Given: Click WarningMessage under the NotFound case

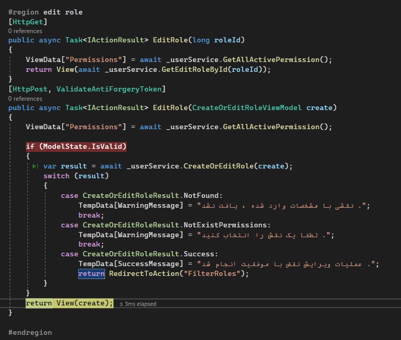Looking at the screenshot, I should tap(148, 205).
